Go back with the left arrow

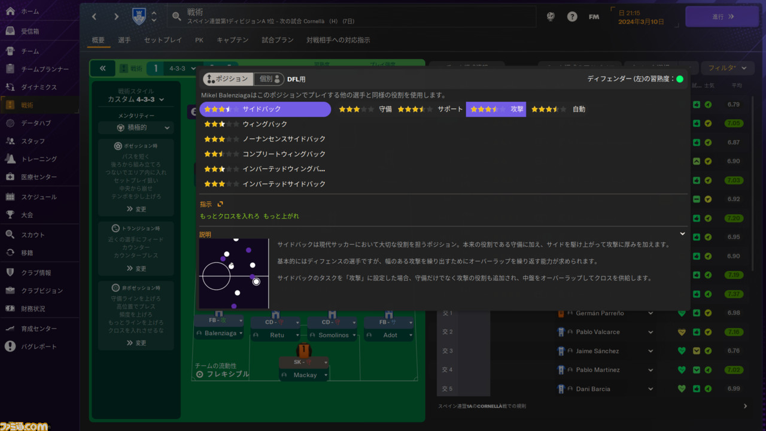point(95,17)
